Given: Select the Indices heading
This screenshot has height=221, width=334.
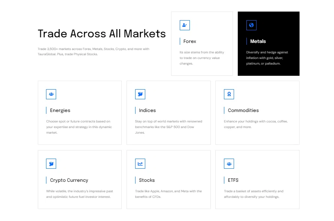Looking at the screenshot, I should coord(148,110).
